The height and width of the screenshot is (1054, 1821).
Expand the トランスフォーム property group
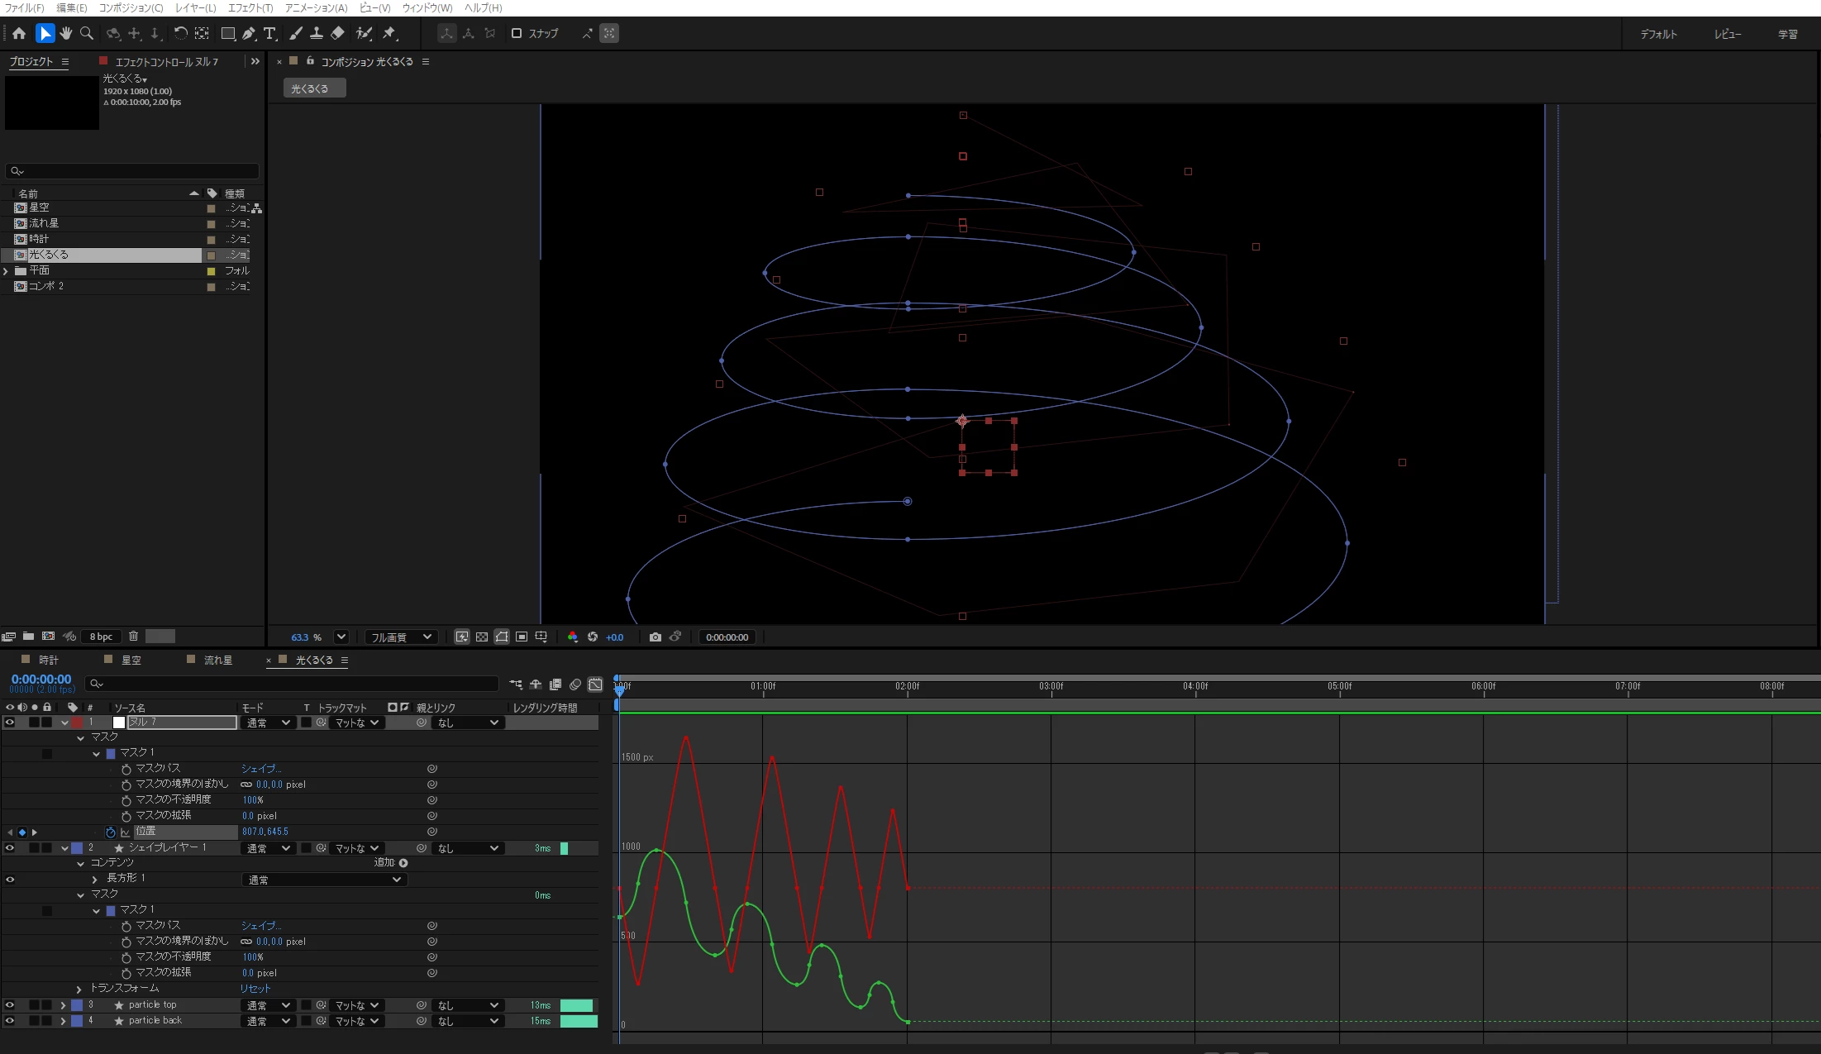tap(79, 989)
